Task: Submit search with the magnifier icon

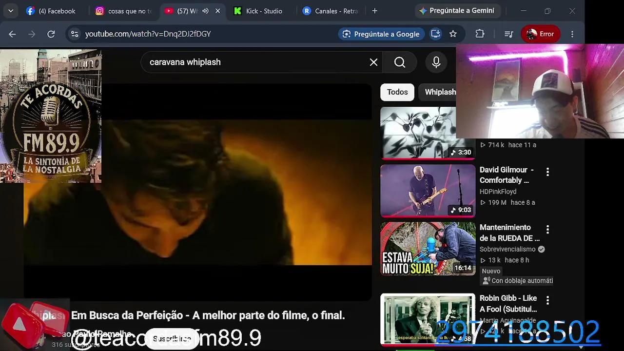Action: click(x=400, y=62)
